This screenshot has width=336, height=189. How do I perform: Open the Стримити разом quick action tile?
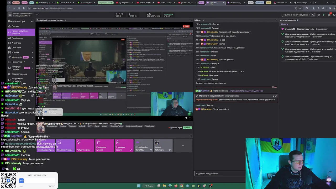(x=124, y=146)
